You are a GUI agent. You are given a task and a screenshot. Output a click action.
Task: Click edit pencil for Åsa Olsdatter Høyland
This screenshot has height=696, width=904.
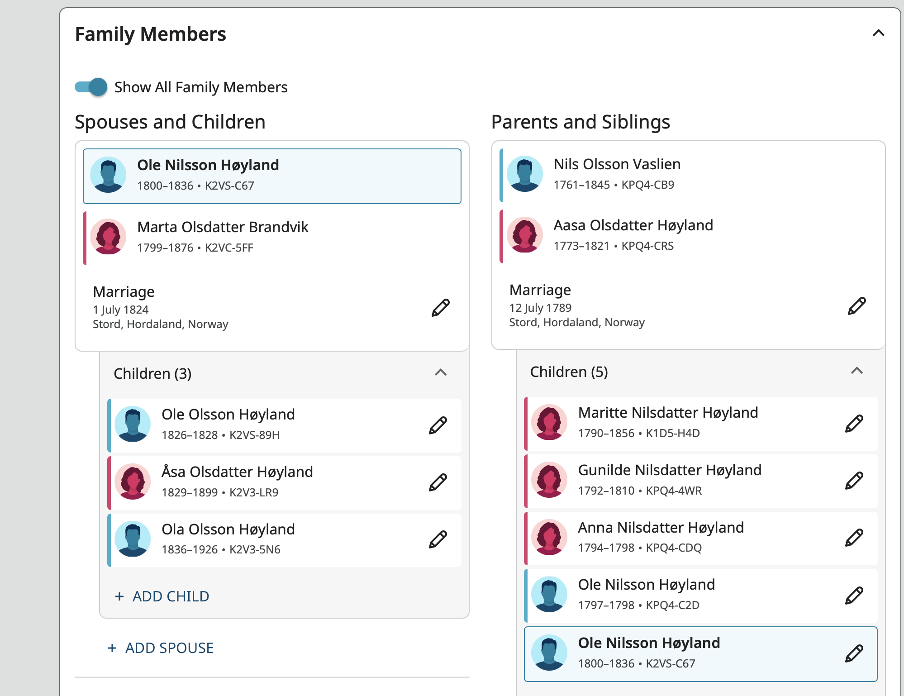[x=438, y=482]
